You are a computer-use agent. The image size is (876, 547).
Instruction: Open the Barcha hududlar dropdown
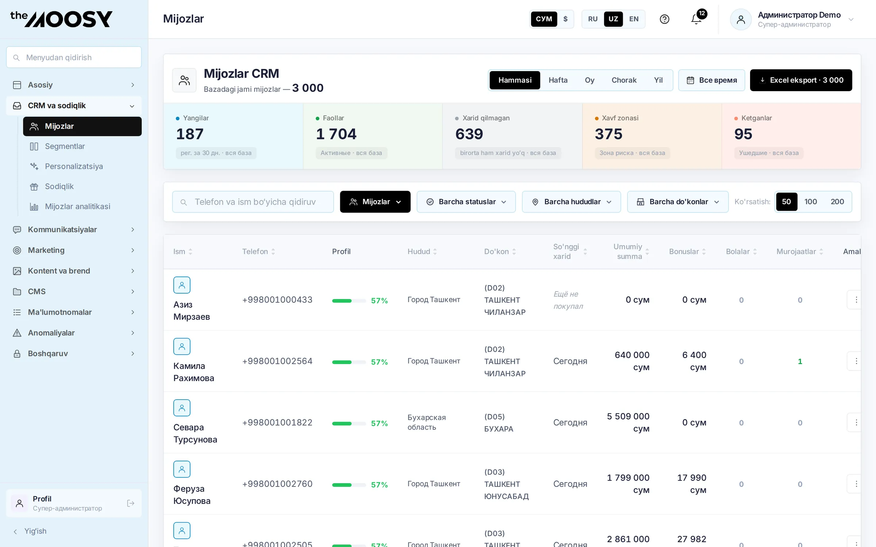(x=571, y=202)
